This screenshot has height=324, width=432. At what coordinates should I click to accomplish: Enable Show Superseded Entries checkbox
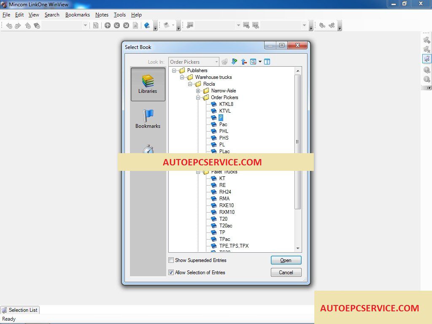171,260
